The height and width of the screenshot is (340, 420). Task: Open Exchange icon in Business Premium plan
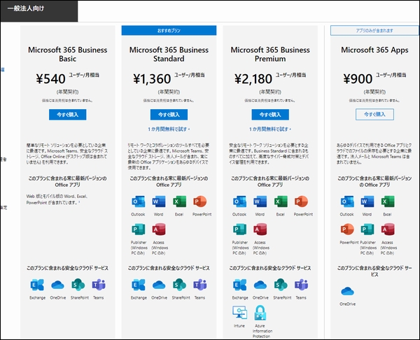pos(239,285)
